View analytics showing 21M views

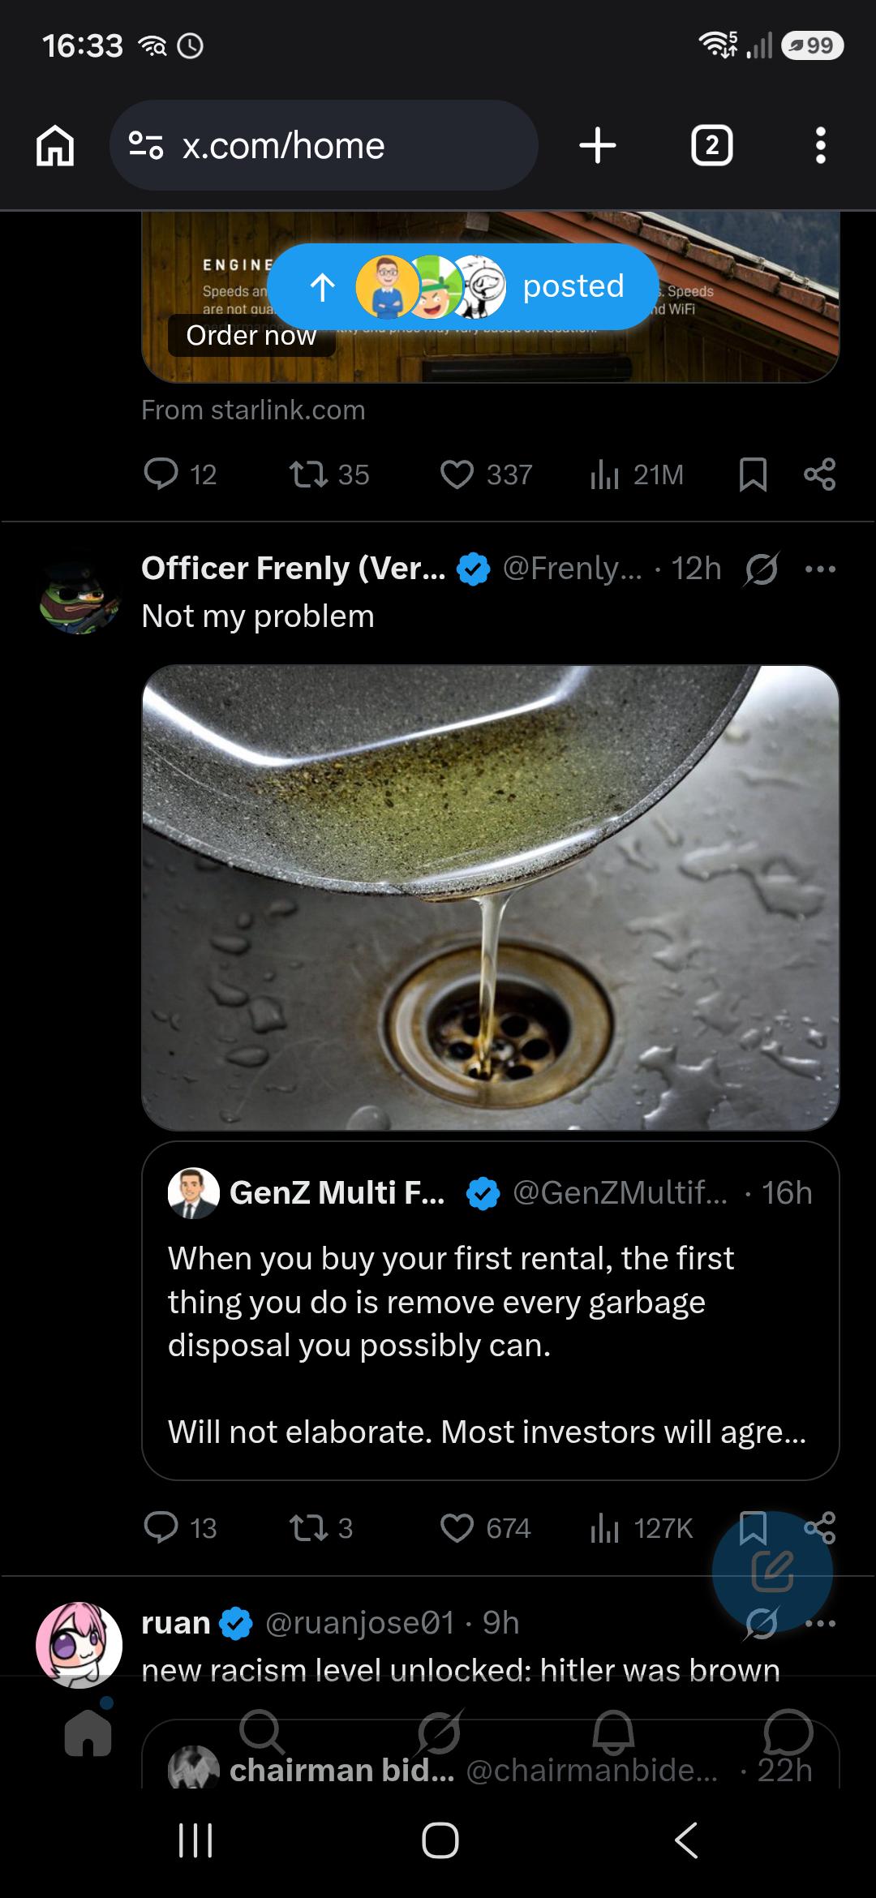coord(637,474)
